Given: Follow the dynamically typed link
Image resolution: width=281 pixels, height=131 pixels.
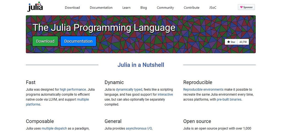Looking at the screenshot, I should click(129, 90).
